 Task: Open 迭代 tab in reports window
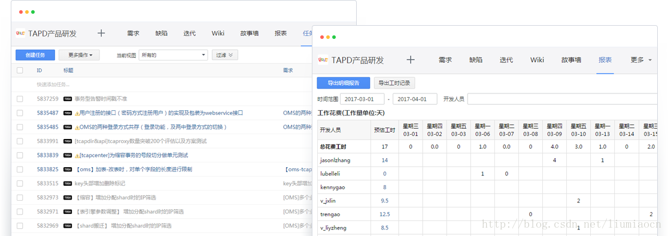pos(506,60)
